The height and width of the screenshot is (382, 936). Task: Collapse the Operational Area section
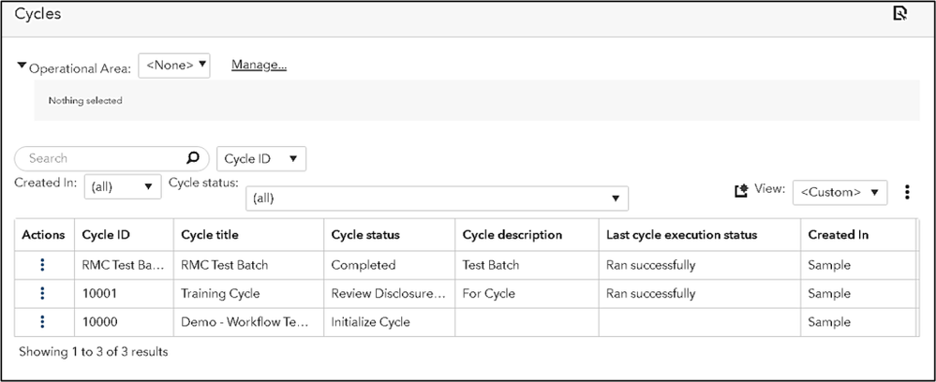(22, 66)
